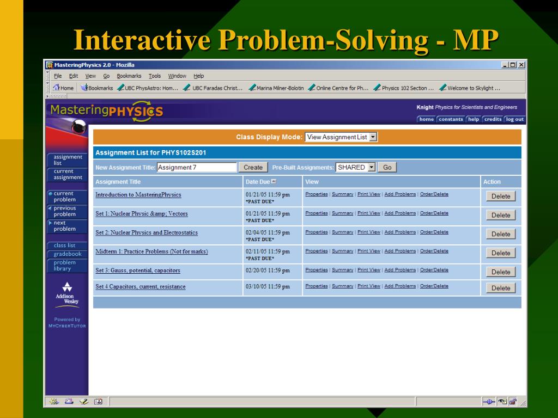558x418 pixels.
Task: Click the New Assignment Title field
Action: point(197,168)
